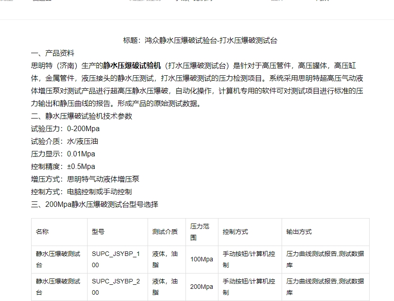Image resolution: width=394 pixels, height=301 pixels.
Task: Click the title 鸿众静水压爆破试验台-打水压爆破测试台
Action: (x=211, y=41)
